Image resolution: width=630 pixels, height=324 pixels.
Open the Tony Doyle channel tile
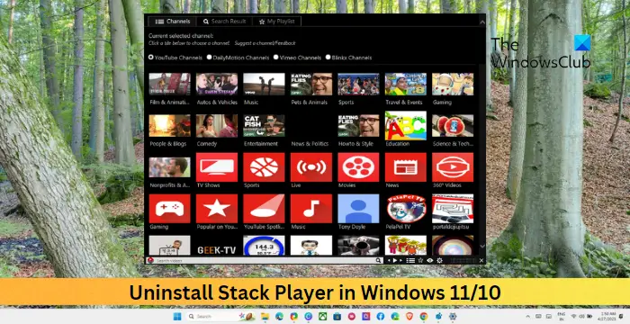point(358,209)
